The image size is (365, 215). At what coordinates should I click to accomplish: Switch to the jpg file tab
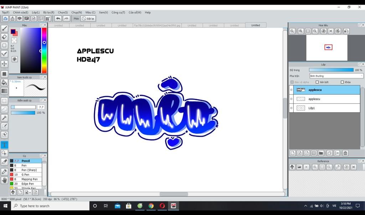[x=157, y=25]
